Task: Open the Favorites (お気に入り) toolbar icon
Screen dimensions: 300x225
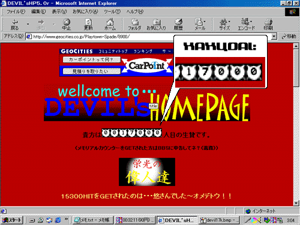Action: click(157, 25)
